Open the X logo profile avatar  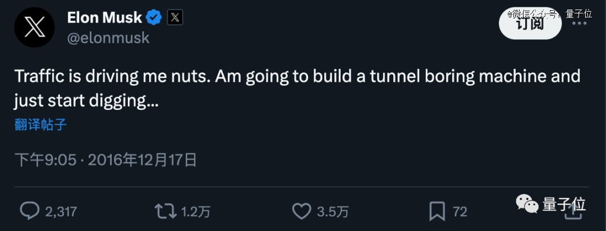34,27
